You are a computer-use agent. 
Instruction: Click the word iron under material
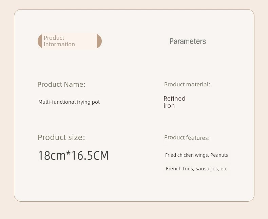[169, 105]
